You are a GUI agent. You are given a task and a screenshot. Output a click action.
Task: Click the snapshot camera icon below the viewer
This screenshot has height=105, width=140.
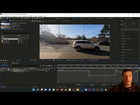pyautogui.click(x=54, y=60)
